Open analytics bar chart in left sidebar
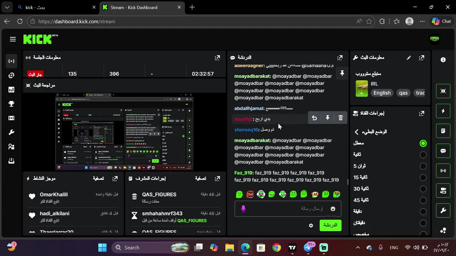The height and width of the screenshot is (256, 456). (x=11, y=90)
